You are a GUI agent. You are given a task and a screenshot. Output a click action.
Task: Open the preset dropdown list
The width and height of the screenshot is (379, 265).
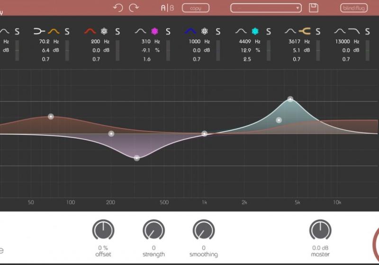tap(266, 8)
